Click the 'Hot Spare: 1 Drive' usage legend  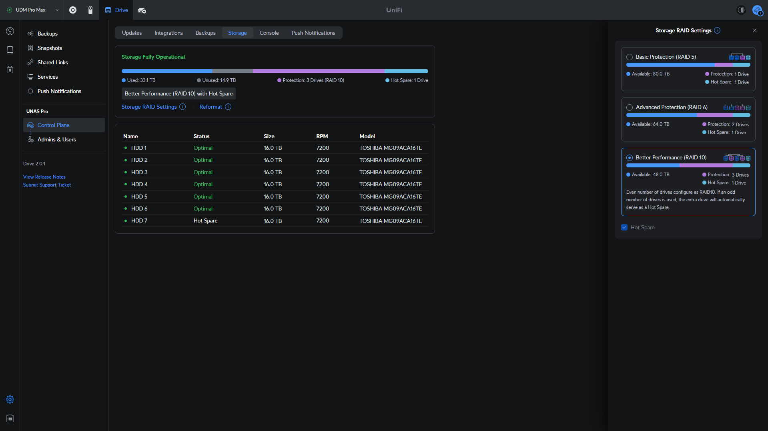point(407,80)
